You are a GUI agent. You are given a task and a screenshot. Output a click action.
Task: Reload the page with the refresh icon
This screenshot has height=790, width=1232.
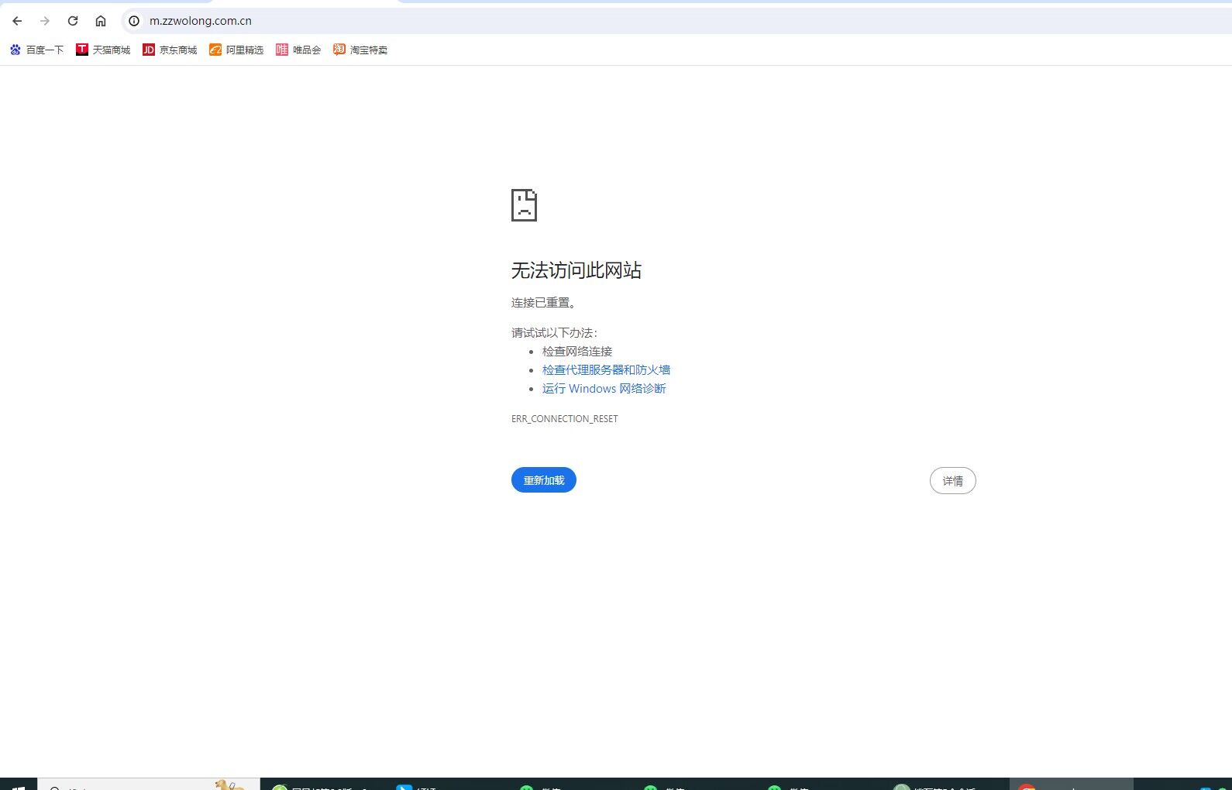click(x=73, y=21)
